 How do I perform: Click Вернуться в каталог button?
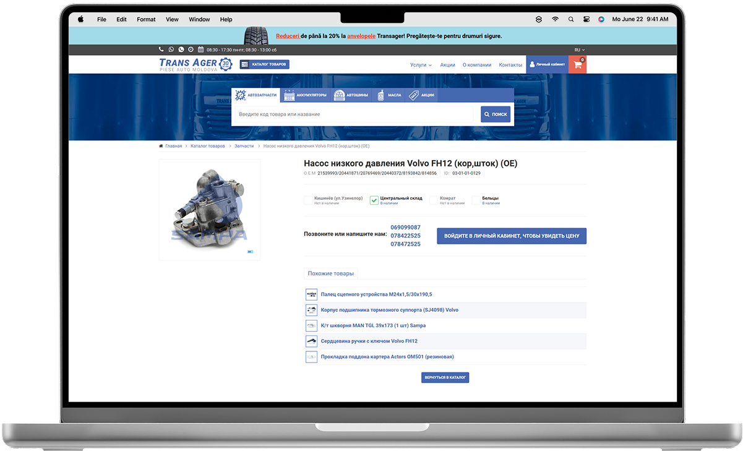[x=445, y=377]
